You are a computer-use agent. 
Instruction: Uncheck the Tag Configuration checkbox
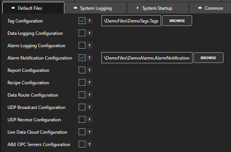82,21
